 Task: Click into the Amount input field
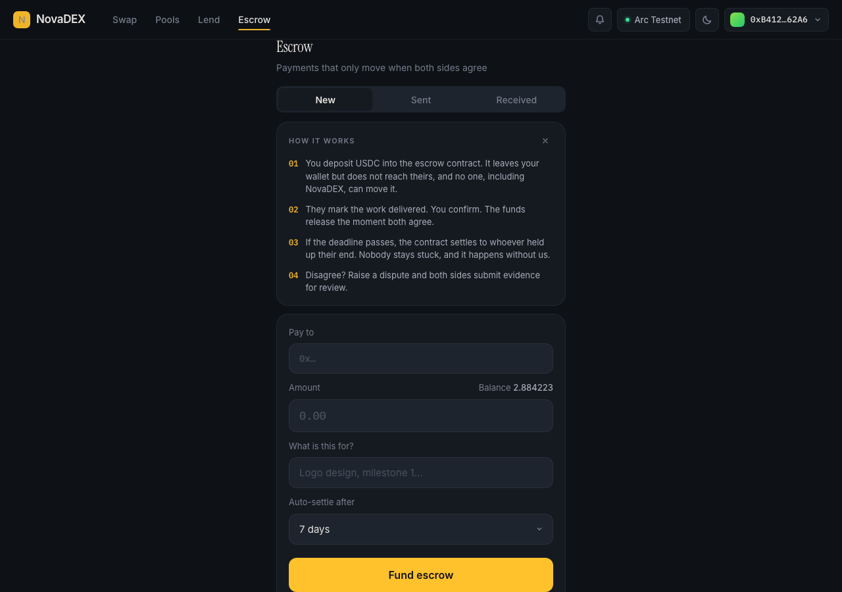421,416
